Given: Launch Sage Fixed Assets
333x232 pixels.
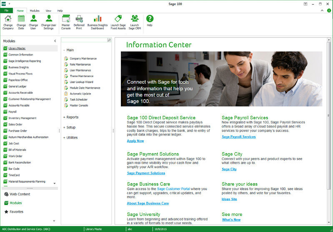Looking at the screenshot, I should click(x=118, y=19).
